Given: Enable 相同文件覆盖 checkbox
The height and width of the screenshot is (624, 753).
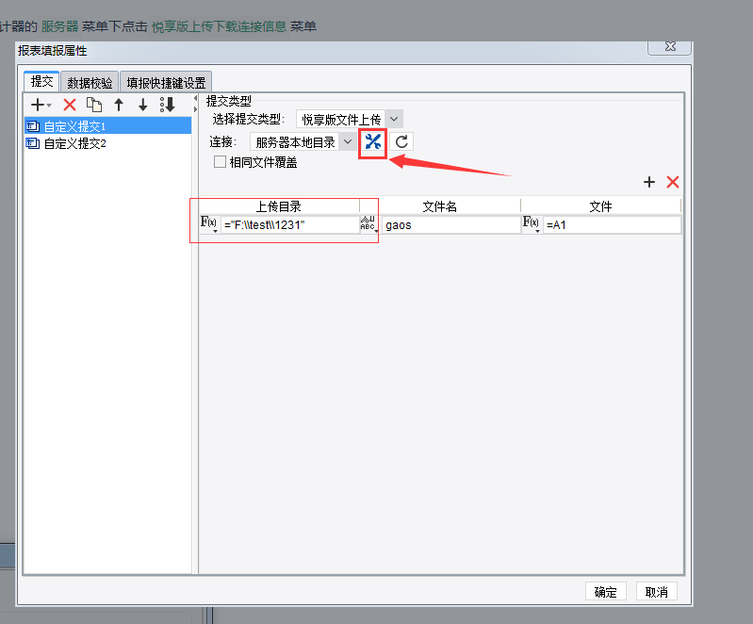Looking at the screenshot, I should [x=220, y=162].
